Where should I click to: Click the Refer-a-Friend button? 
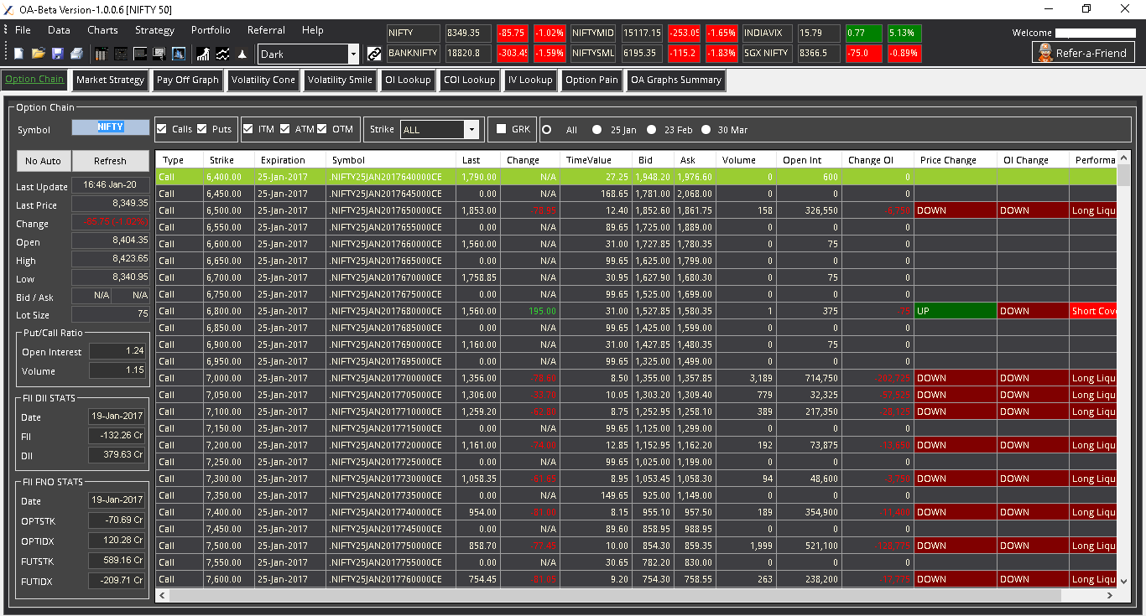pos(1083,53)
